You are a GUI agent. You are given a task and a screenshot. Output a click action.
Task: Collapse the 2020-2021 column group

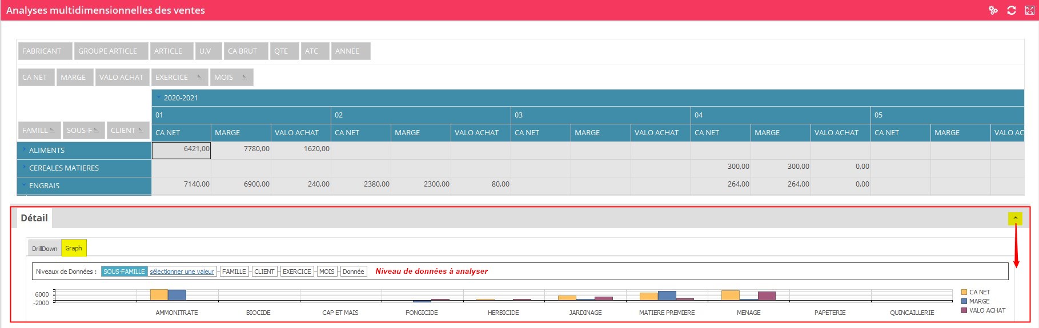[x=159, y=98]
